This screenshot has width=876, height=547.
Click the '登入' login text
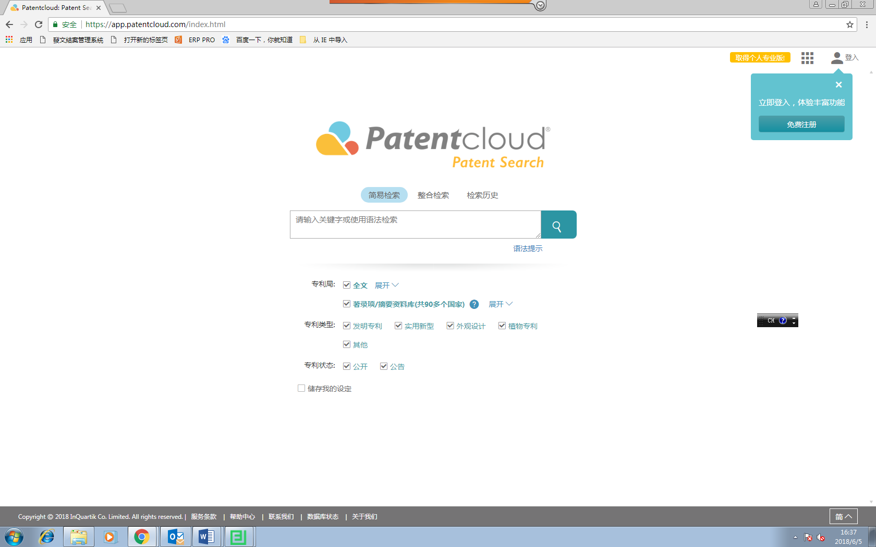click(851, 58)
